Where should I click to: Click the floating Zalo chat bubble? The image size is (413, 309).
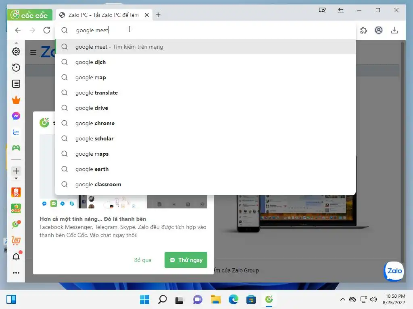(394, 271)
